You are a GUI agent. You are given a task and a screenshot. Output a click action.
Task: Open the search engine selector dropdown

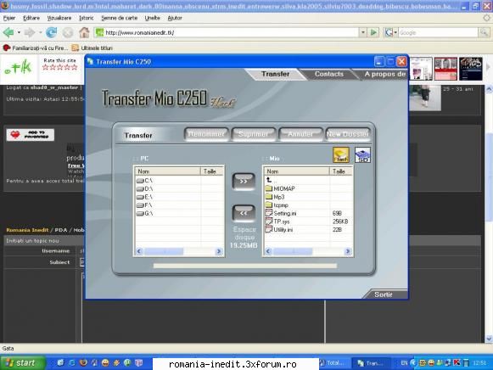coord(391,32)
